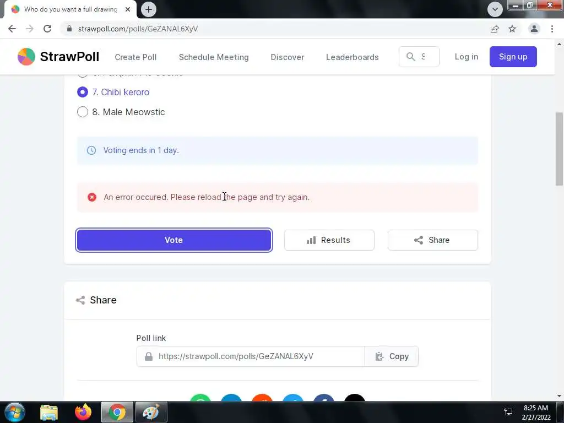Click scrollbar up arrow
The image size is (564, 423).
[x=559, y=44]
